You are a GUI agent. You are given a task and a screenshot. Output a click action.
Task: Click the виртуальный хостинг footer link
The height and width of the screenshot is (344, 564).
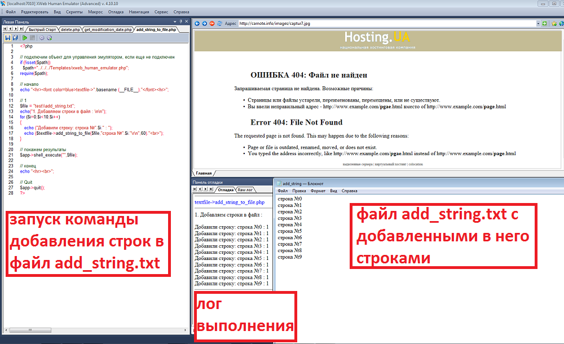click(391, 164)
